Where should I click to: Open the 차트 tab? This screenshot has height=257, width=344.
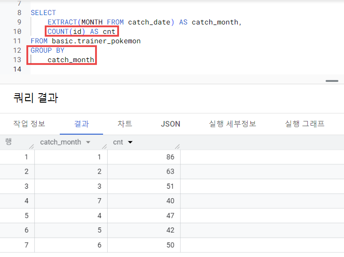pos(125,124)
